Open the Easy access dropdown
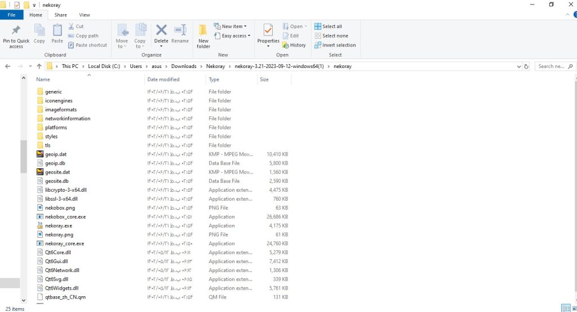 232,35
